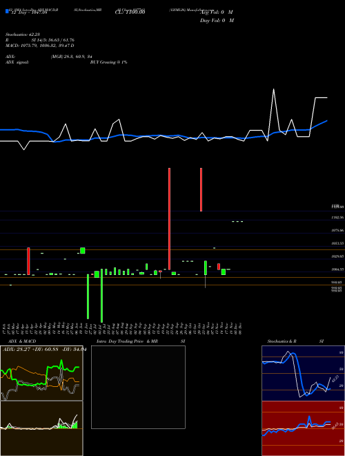Click the 'SI 14/3: 36.65 / 61.76' value
Image resolution: width=345 pixels, height=456 pixels.
[53, 40]
